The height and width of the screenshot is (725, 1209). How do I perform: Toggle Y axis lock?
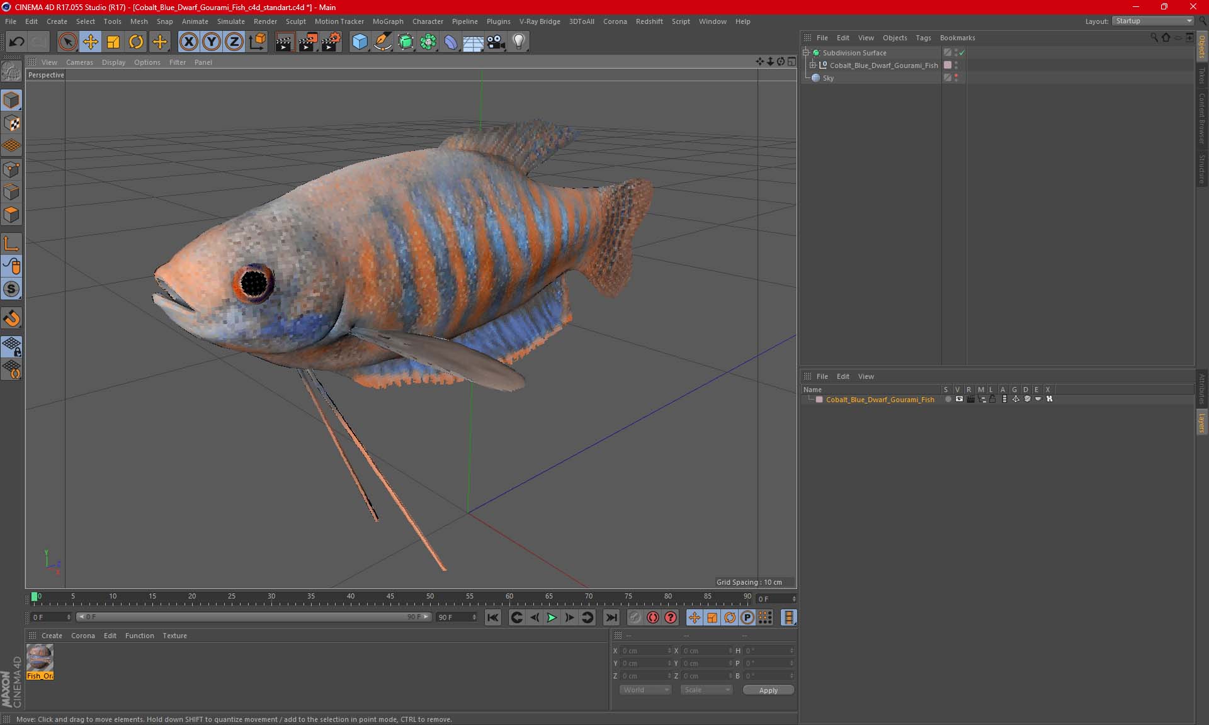tap(212, 42)
